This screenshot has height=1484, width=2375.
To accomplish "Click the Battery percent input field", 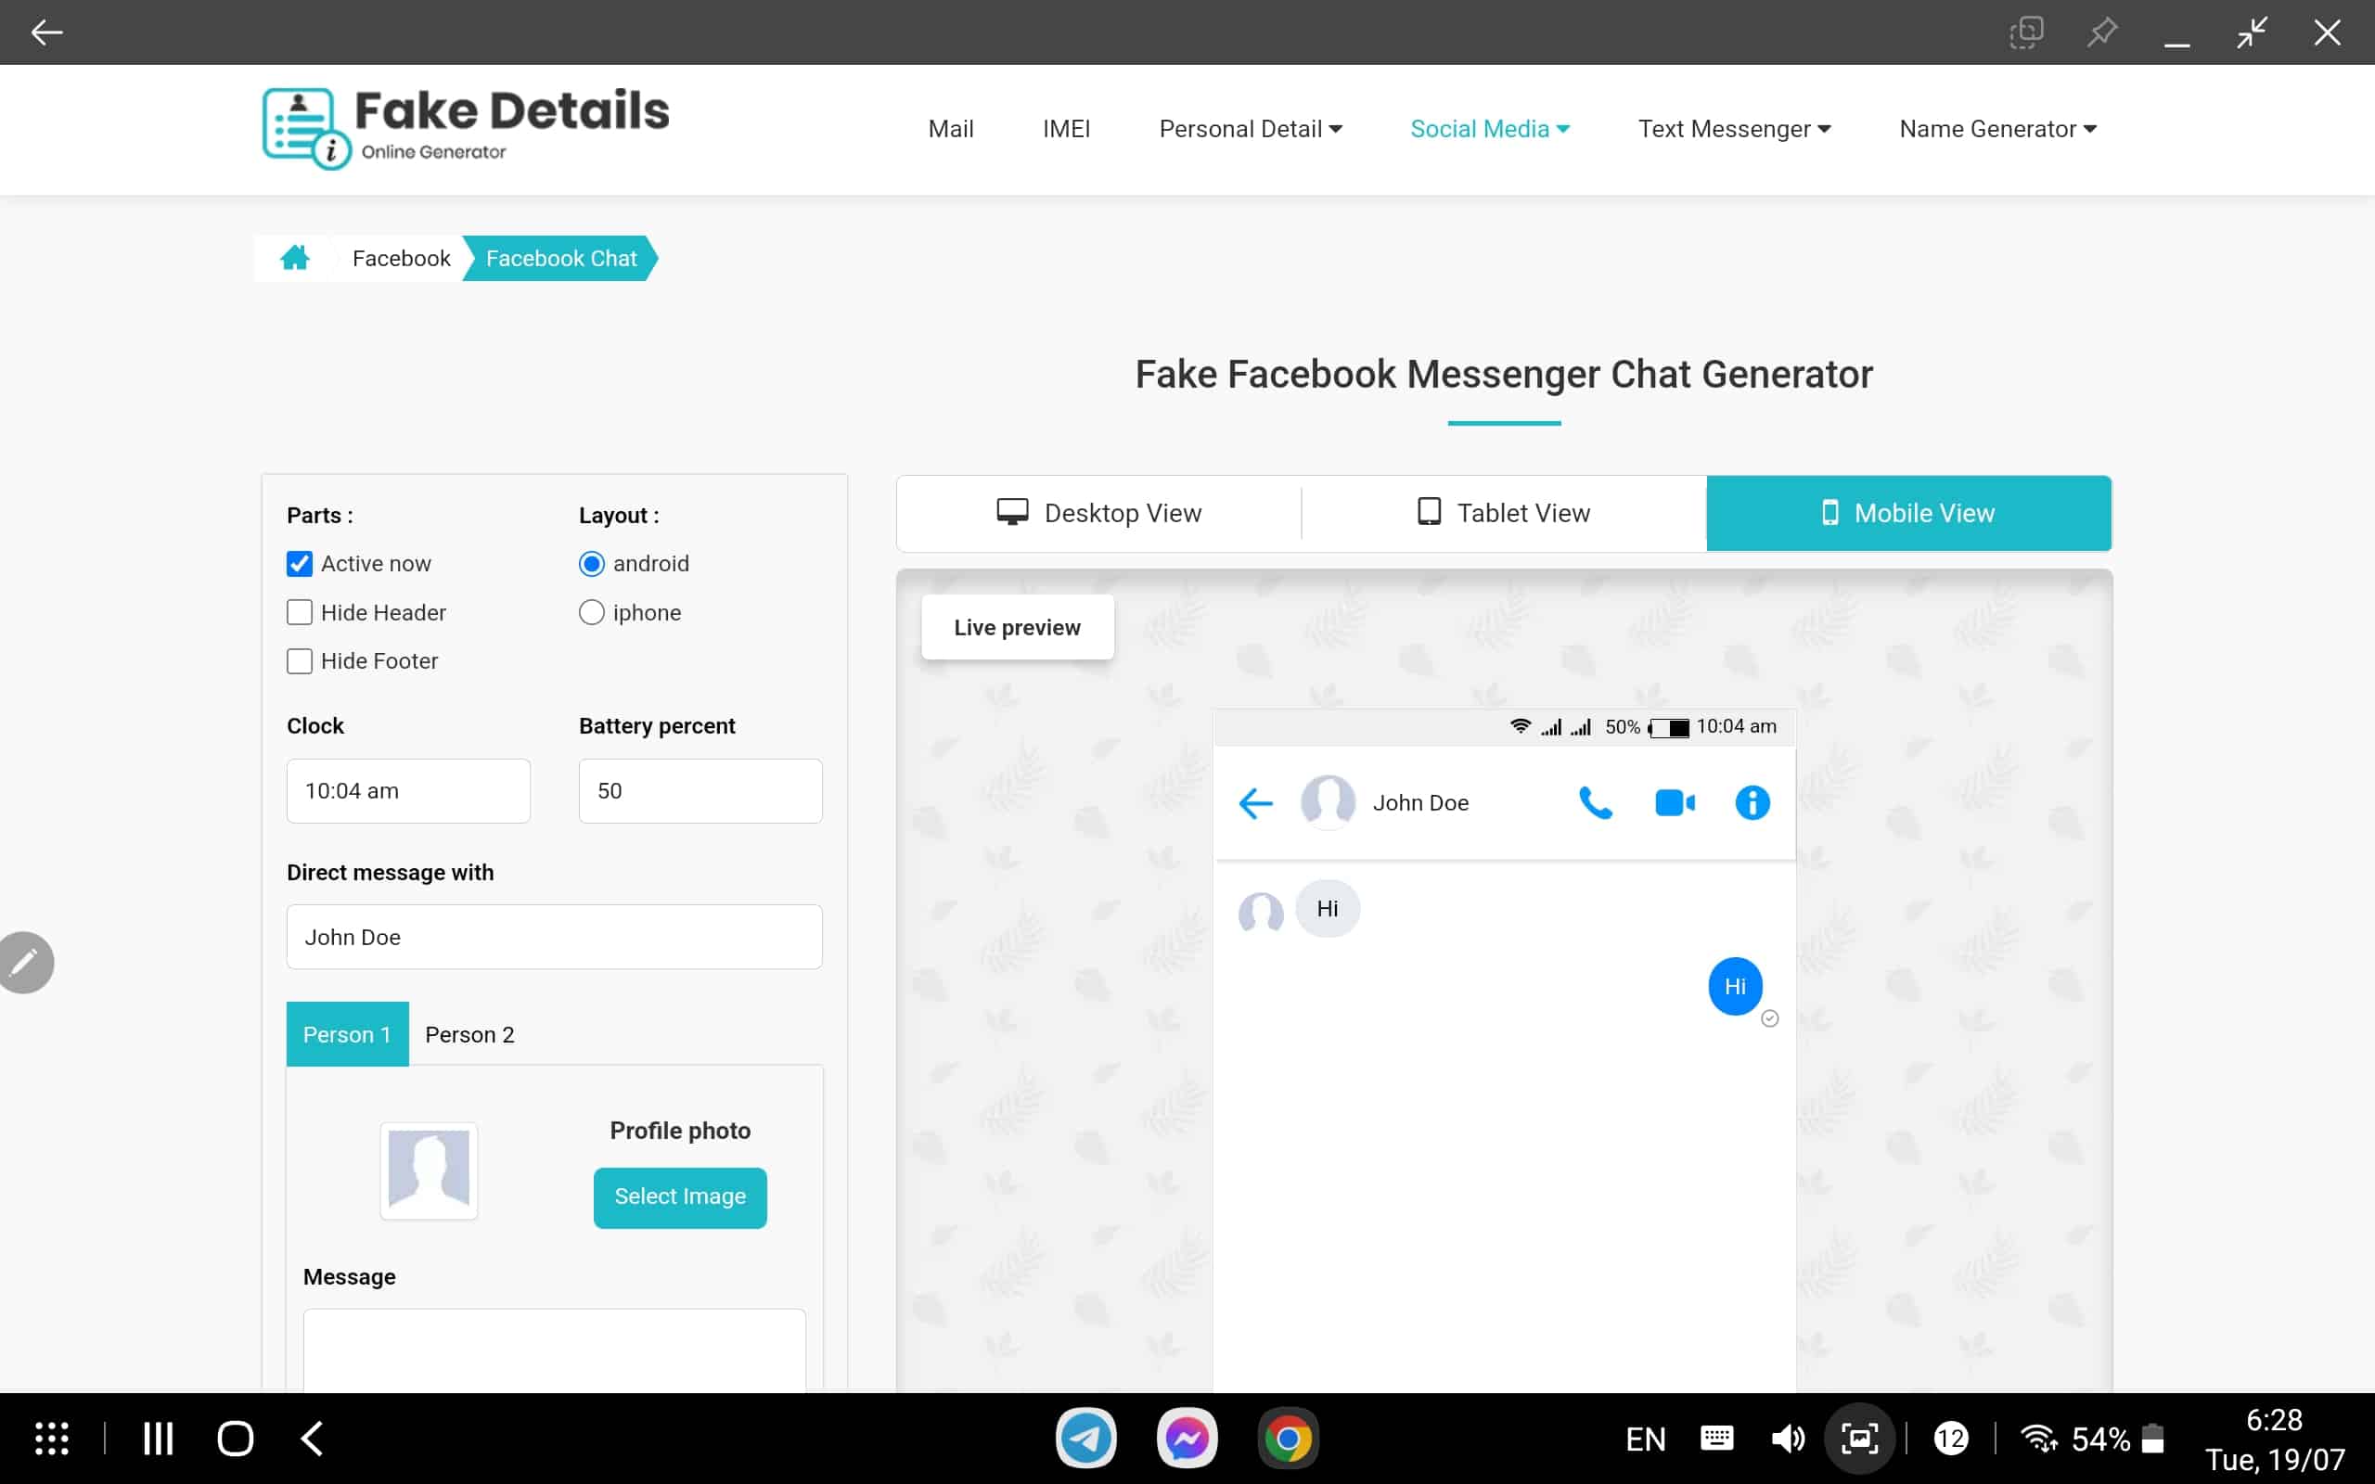I will 700,790.
